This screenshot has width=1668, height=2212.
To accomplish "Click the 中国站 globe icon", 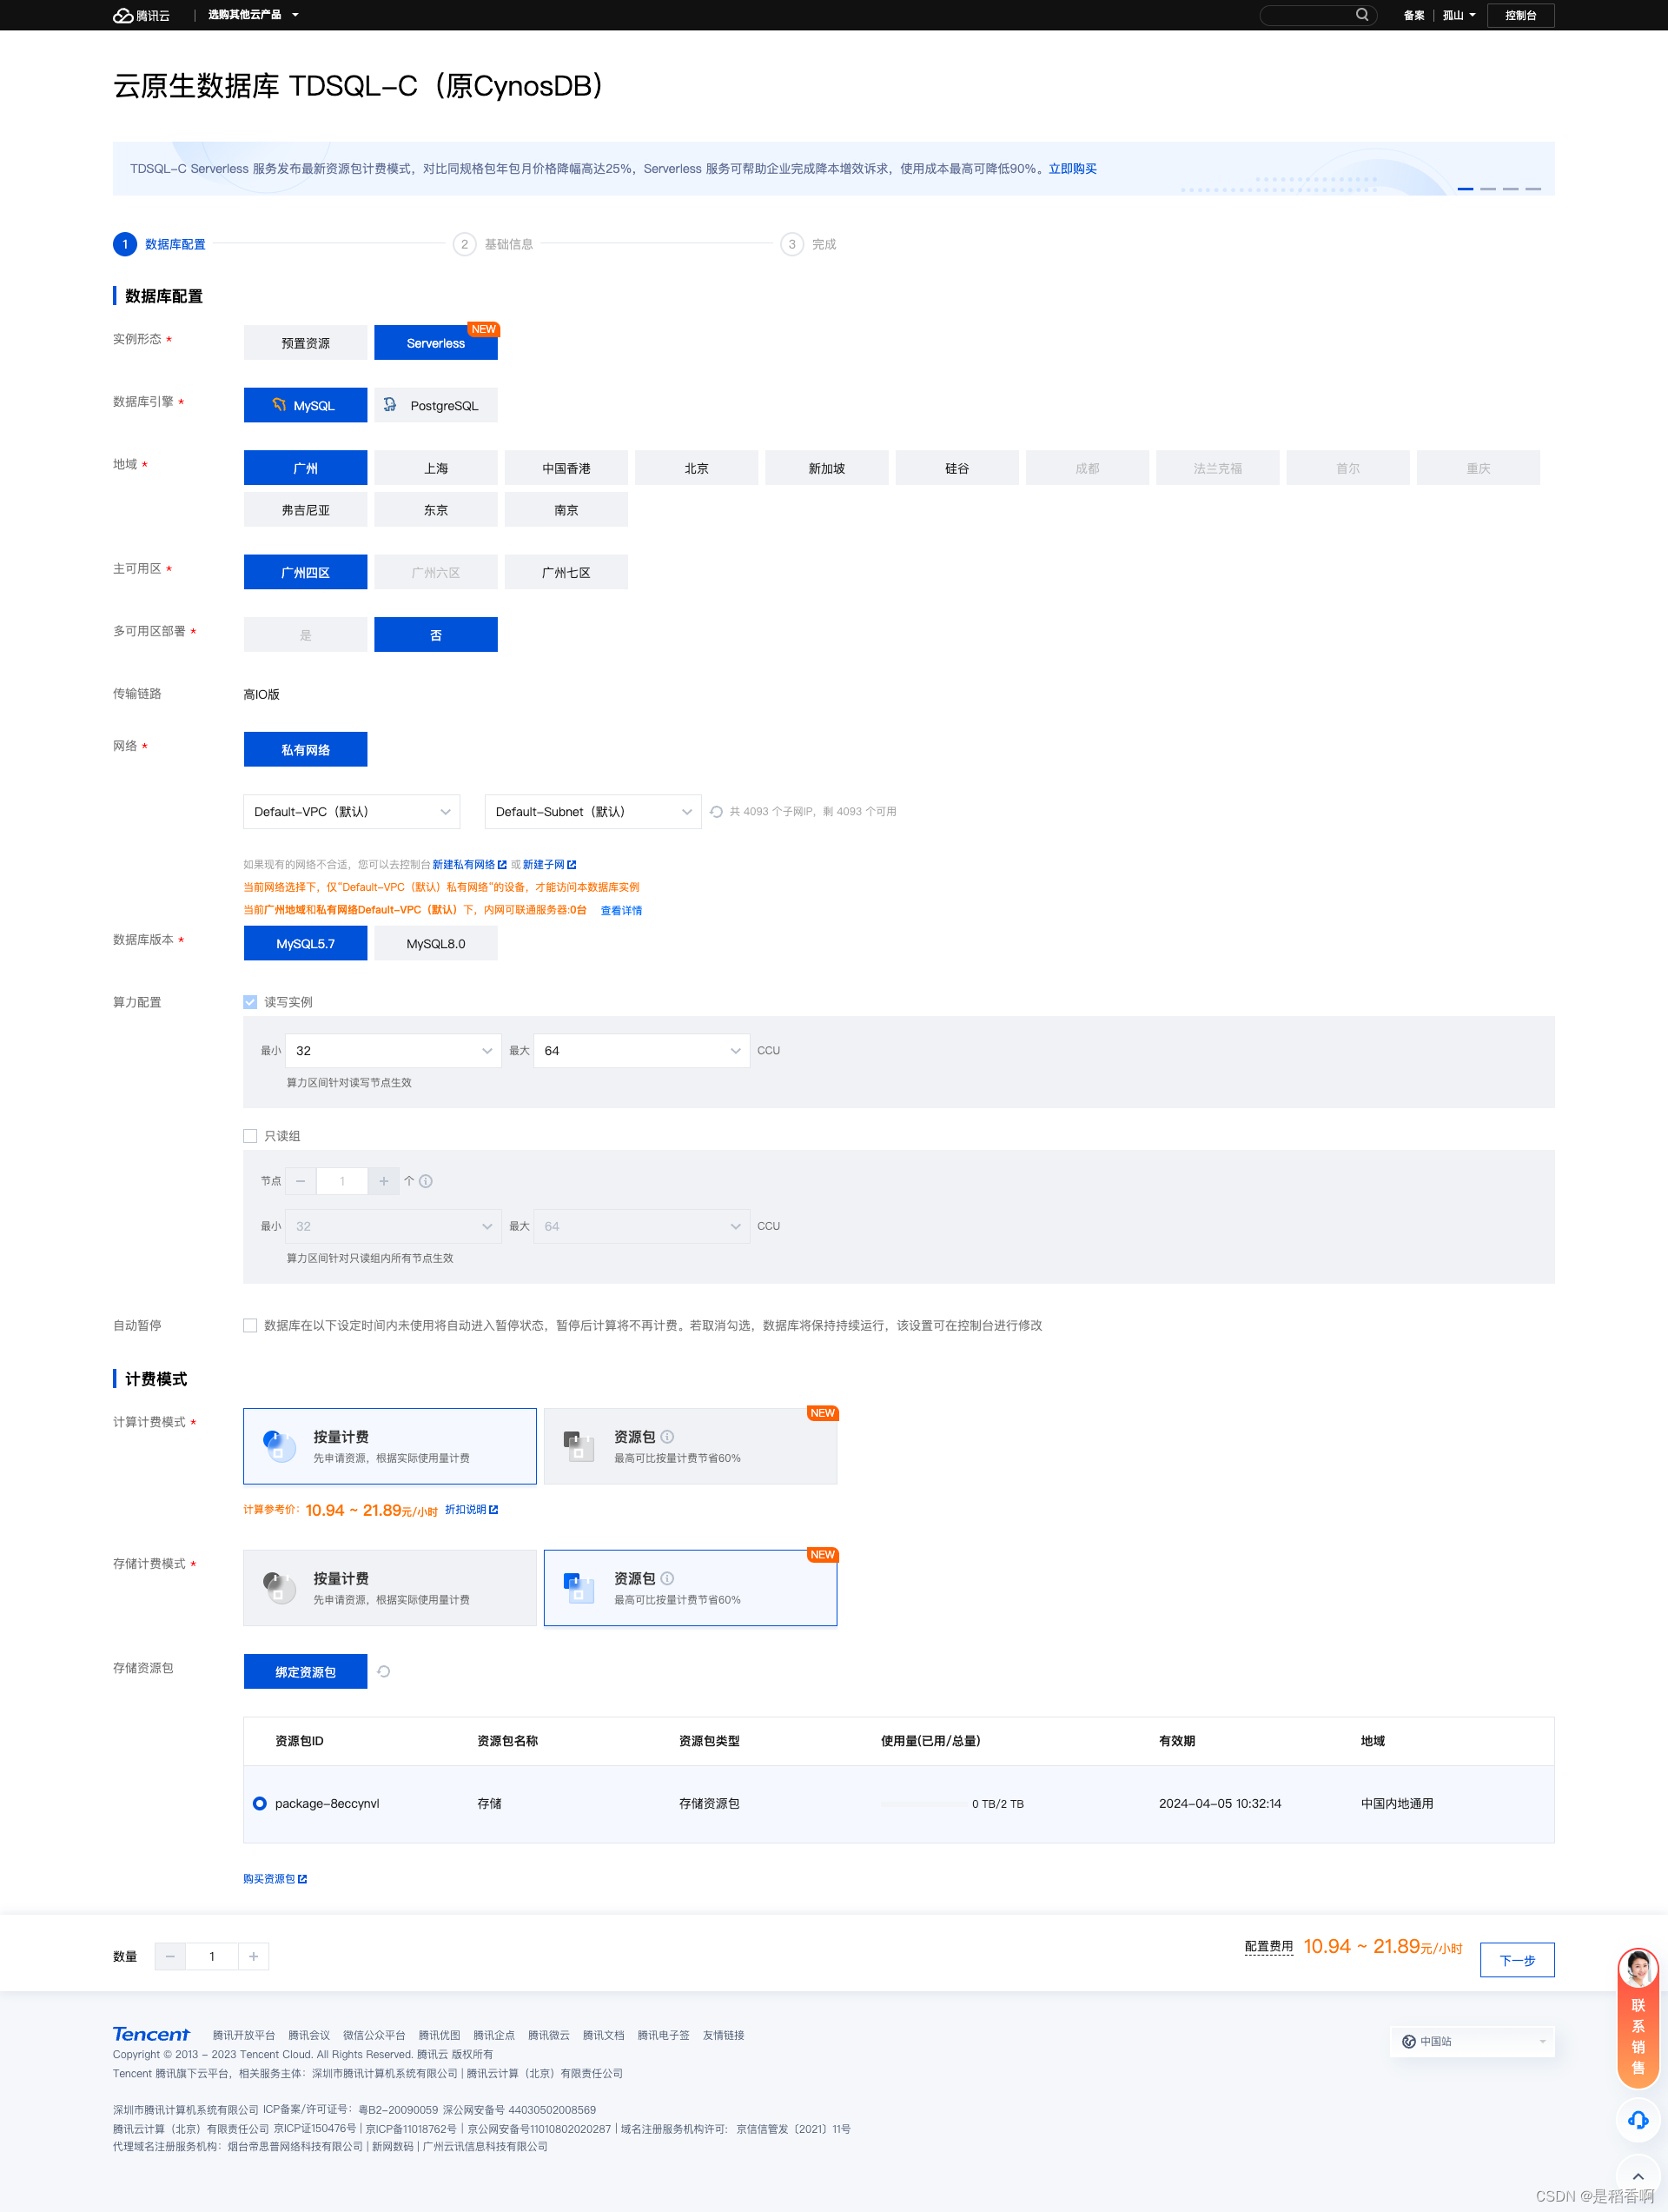I will tap(1408, 2041).
